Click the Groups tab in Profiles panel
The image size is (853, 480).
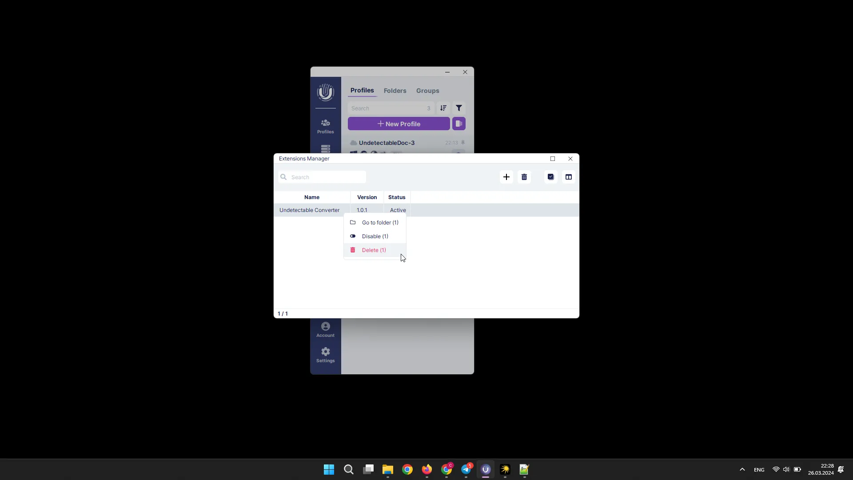point(427,90)
